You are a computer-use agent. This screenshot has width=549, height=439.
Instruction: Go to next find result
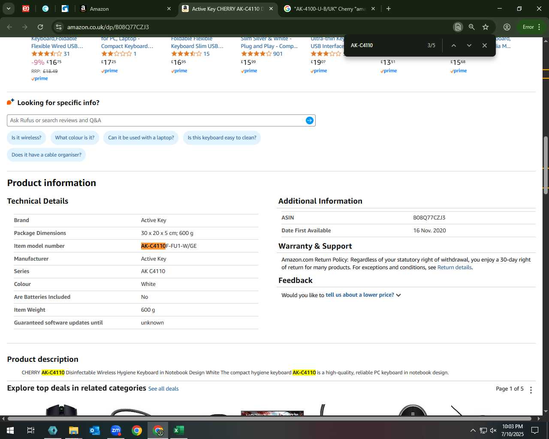coord(469,45)
